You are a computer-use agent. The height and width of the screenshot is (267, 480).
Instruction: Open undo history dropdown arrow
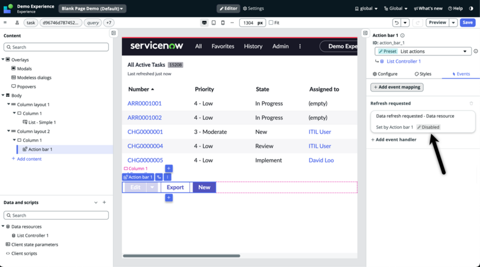405,22
